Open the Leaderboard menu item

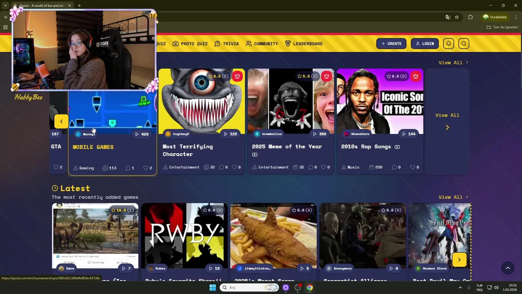pos(304,44)
